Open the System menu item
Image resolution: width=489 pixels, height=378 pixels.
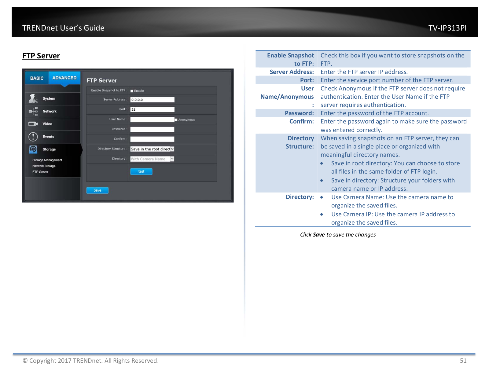coord(53,98)
